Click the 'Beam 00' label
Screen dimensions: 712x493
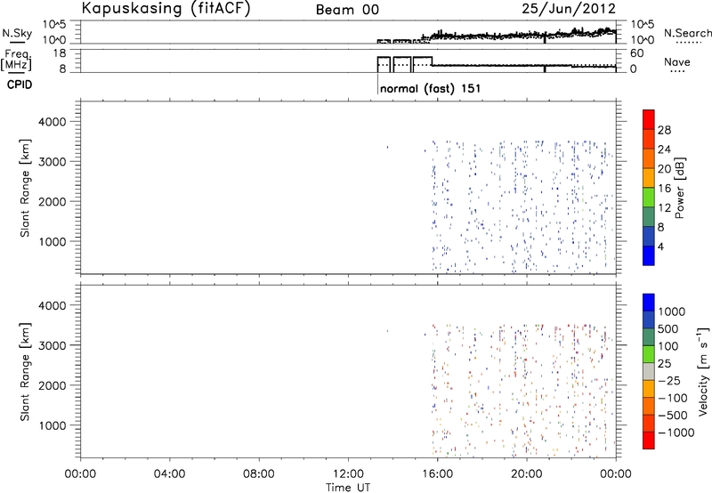347,10
